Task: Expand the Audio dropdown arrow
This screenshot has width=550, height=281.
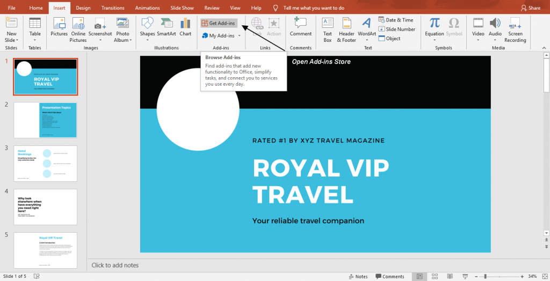Action: pyautogui.click(x=495, y=40)
